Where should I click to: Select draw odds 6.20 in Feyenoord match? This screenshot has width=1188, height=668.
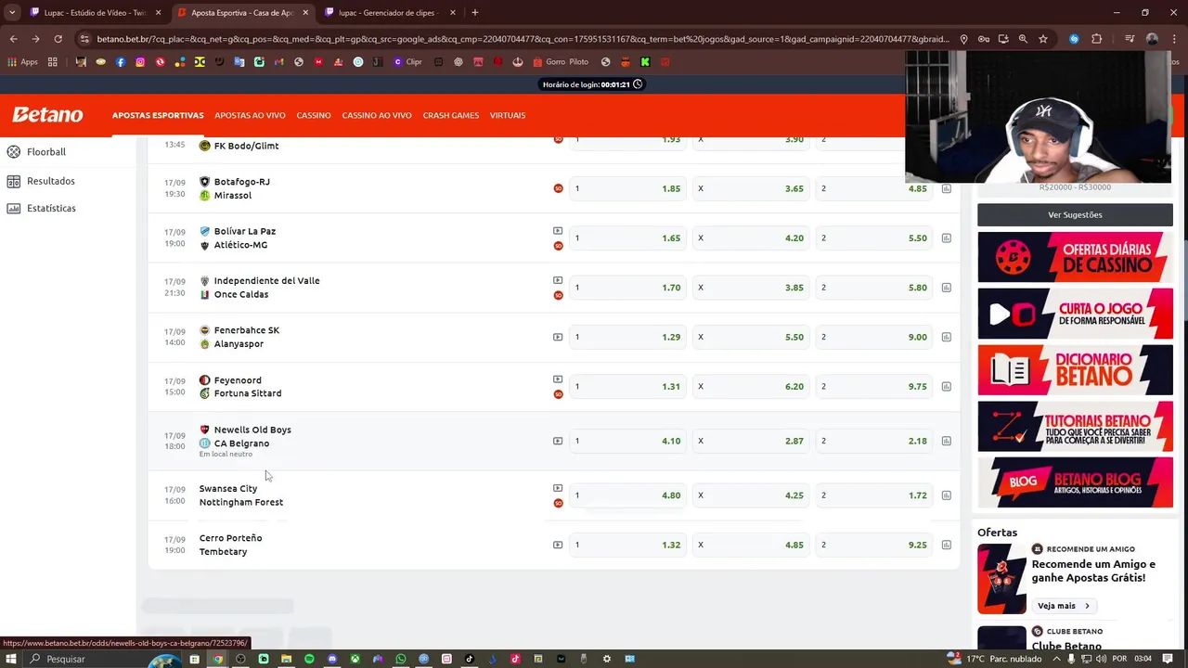tap(752, 386)
